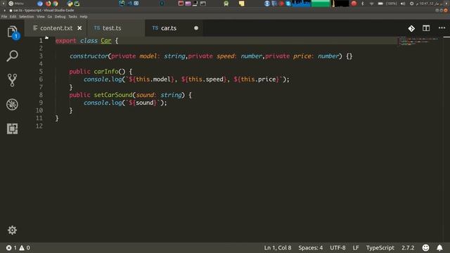Open the Explorer view in activity bar
The height and width of the screenshot is (253, 450).
tap(13, 32)
